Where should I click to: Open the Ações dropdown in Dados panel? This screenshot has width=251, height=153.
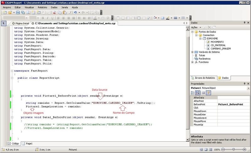196,27
